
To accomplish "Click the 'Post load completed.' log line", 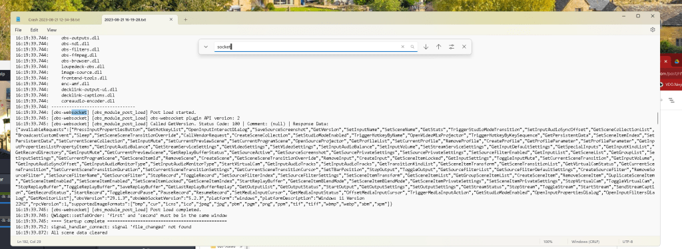I will [108, 210].
